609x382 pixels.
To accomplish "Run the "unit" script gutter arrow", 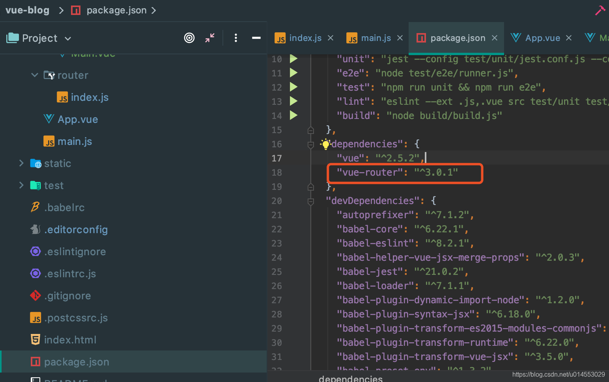I will pyautogui.click(x=293, y=59).
